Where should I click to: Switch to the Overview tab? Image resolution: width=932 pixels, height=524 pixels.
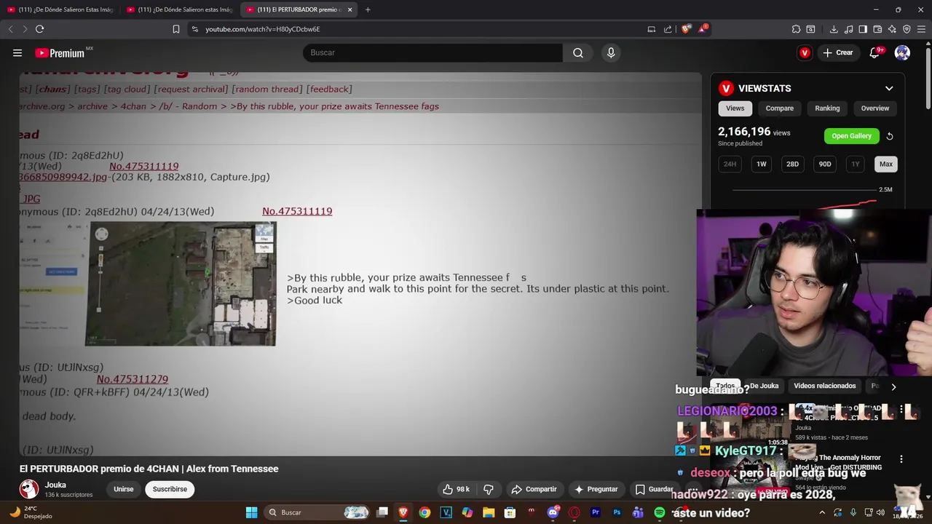pos(875,108)
